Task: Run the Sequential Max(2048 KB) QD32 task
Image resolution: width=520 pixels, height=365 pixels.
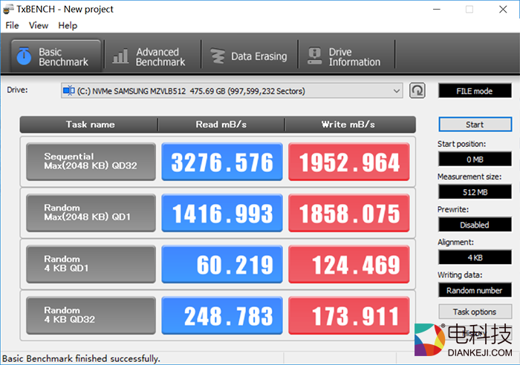Action: coord(91,162)
